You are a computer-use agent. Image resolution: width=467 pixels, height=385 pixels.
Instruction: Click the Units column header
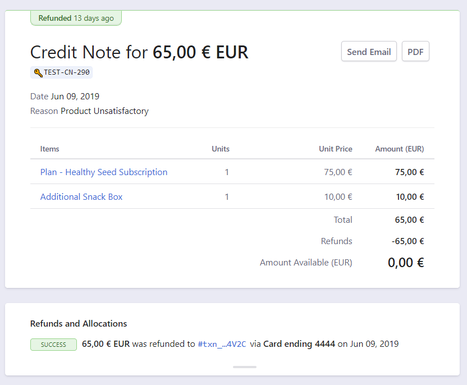point(220,149)
